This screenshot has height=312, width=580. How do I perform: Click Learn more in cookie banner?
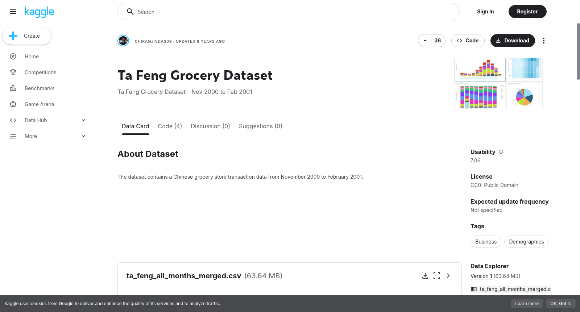pyautogui.click(x=527, y=304)
